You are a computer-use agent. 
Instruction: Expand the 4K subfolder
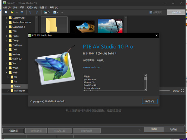coord(8,77)
